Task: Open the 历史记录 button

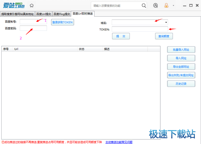Action: coord(181,84)
